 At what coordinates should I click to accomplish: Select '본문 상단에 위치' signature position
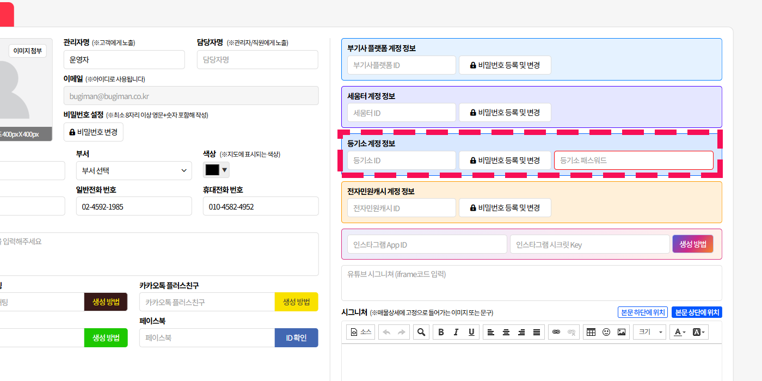697,312
